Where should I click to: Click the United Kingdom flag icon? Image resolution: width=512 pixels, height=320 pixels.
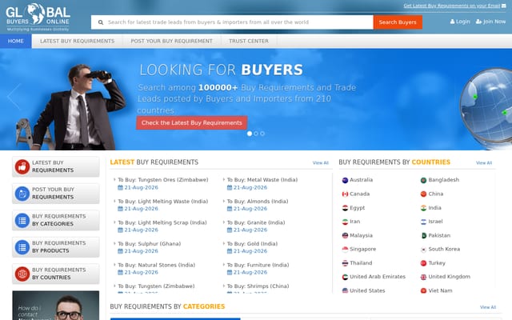[x=423, y=277]
